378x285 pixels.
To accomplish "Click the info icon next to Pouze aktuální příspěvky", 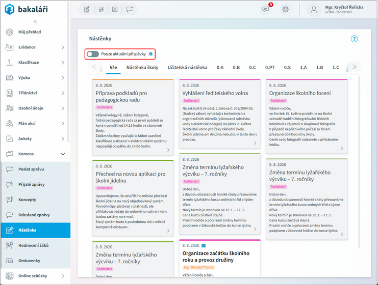I will coord(150,54).
